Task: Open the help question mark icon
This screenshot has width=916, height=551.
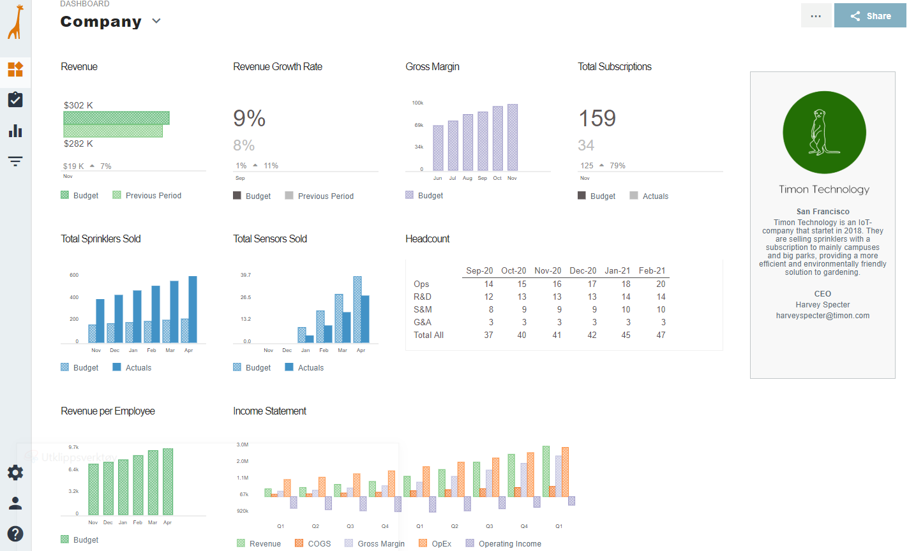Action: (x=15, y=534)
